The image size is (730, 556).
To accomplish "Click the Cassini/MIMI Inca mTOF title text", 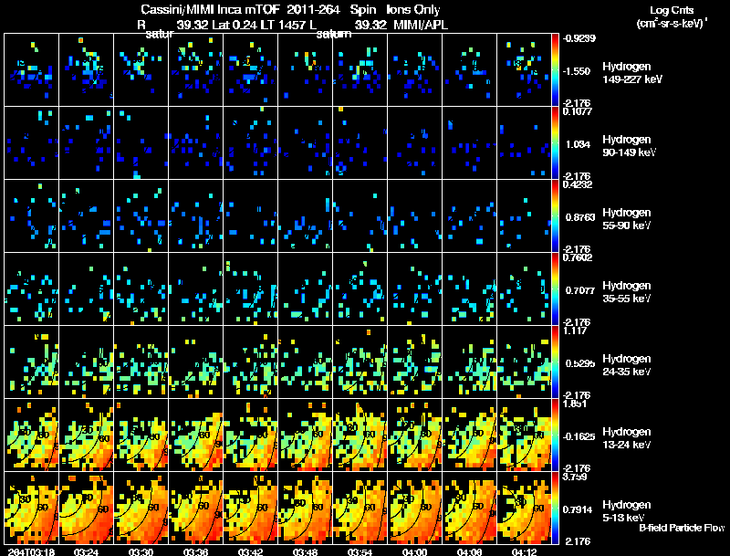I will tap(210, 10).
